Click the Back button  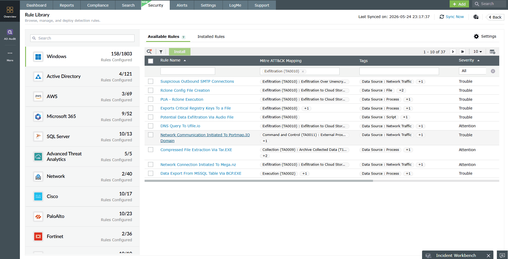[495, 17]
